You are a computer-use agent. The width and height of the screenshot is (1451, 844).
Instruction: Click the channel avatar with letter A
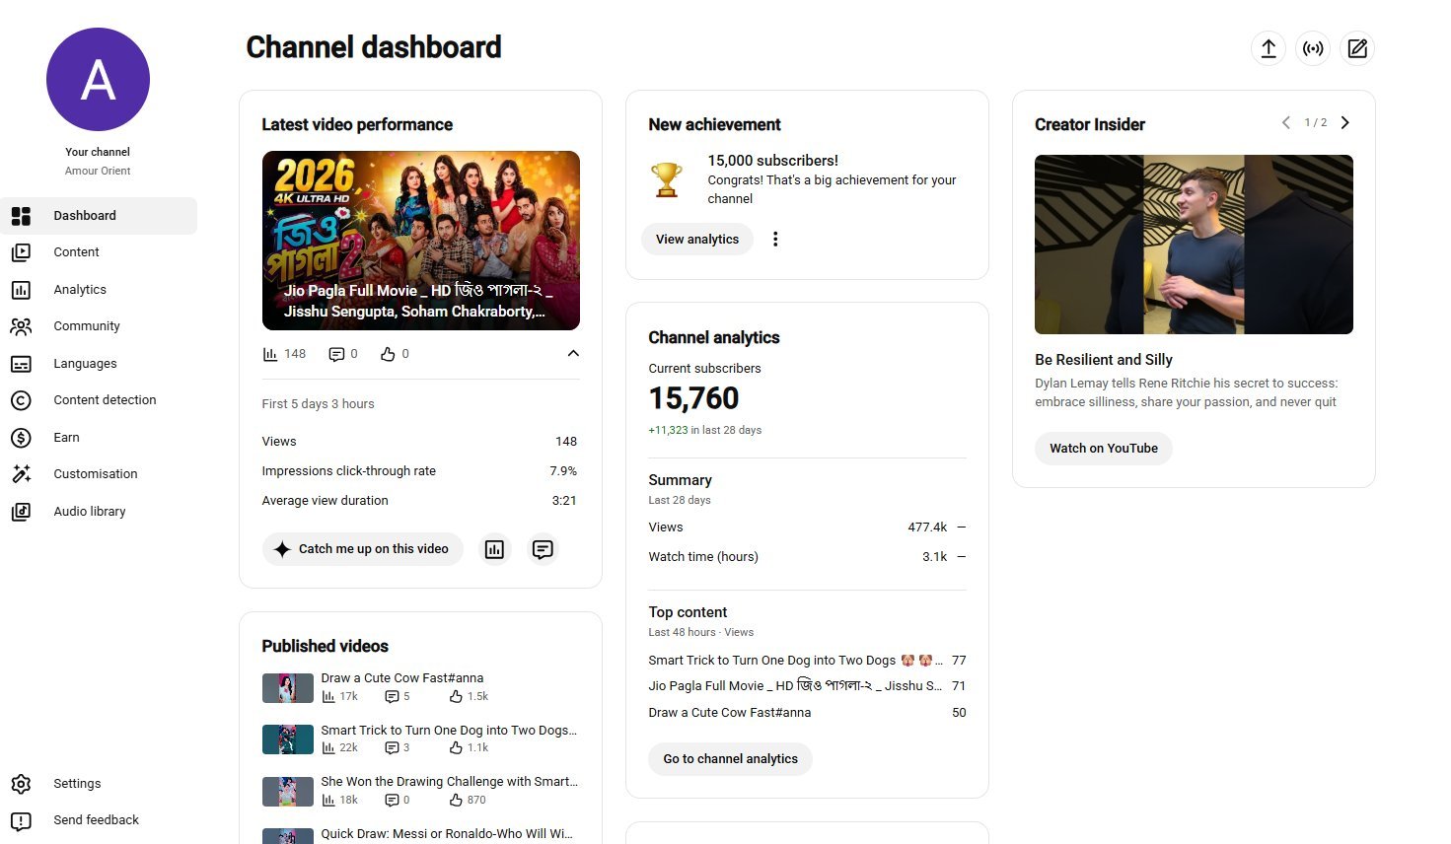pos(98,80)
